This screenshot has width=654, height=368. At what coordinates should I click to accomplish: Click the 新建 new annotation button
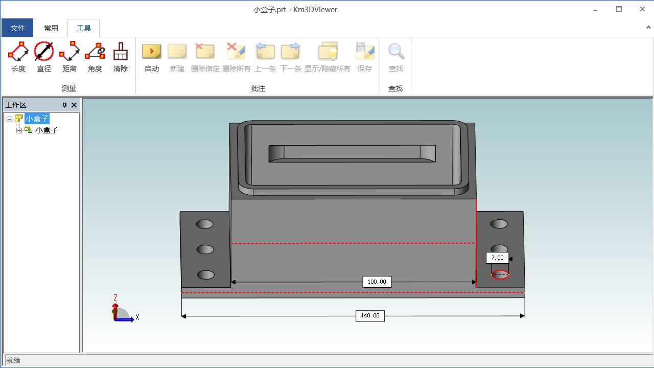(x=177, y=57)
